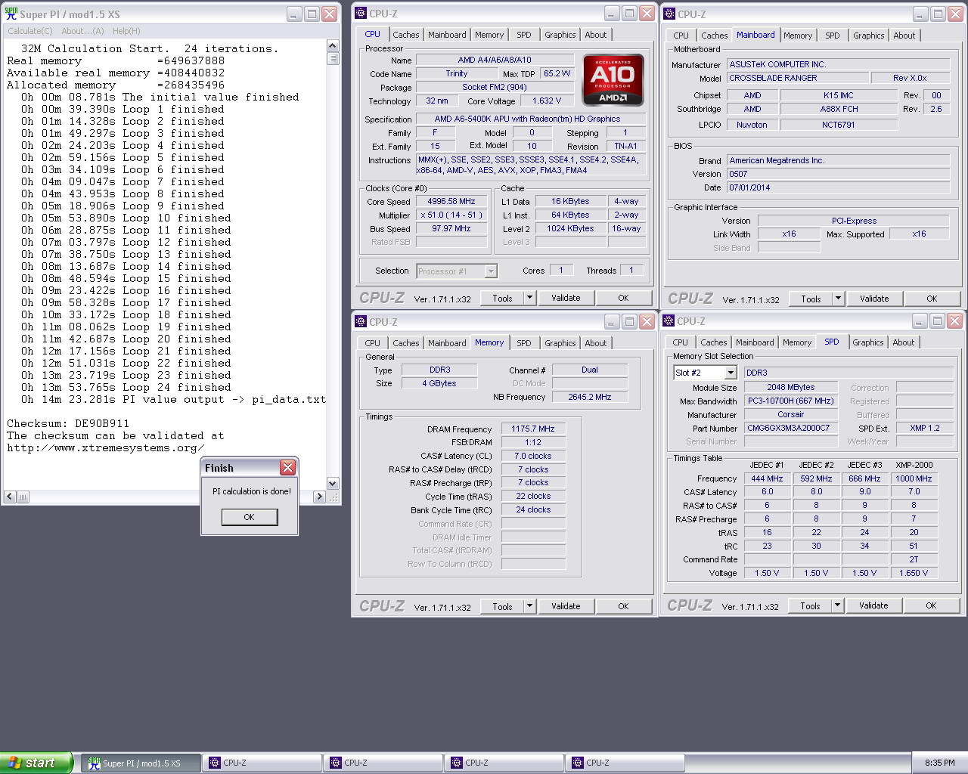The width and height of the screenshot is (968, 774).
Task: Click OK in Memory window
Action: (623, 606)
